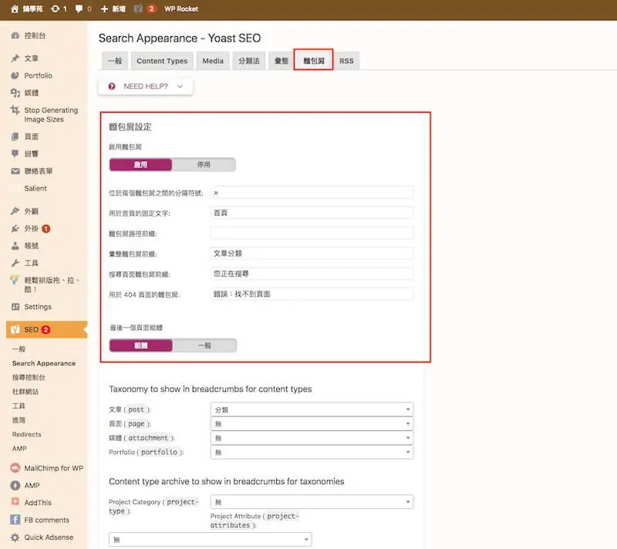Select the 麵包屑 breadcrumbs tab
This screenshot has width=617, height=549.
314,61
